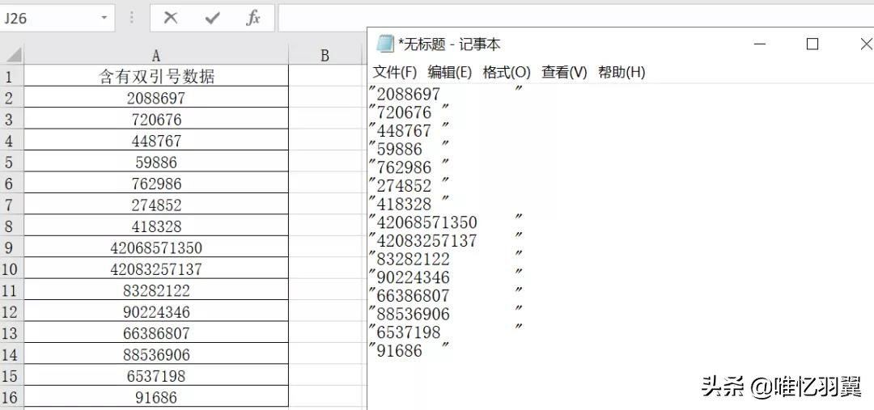Click the Notepad app icon in title bar
This screenshot has height=410, width=874.
384,44
